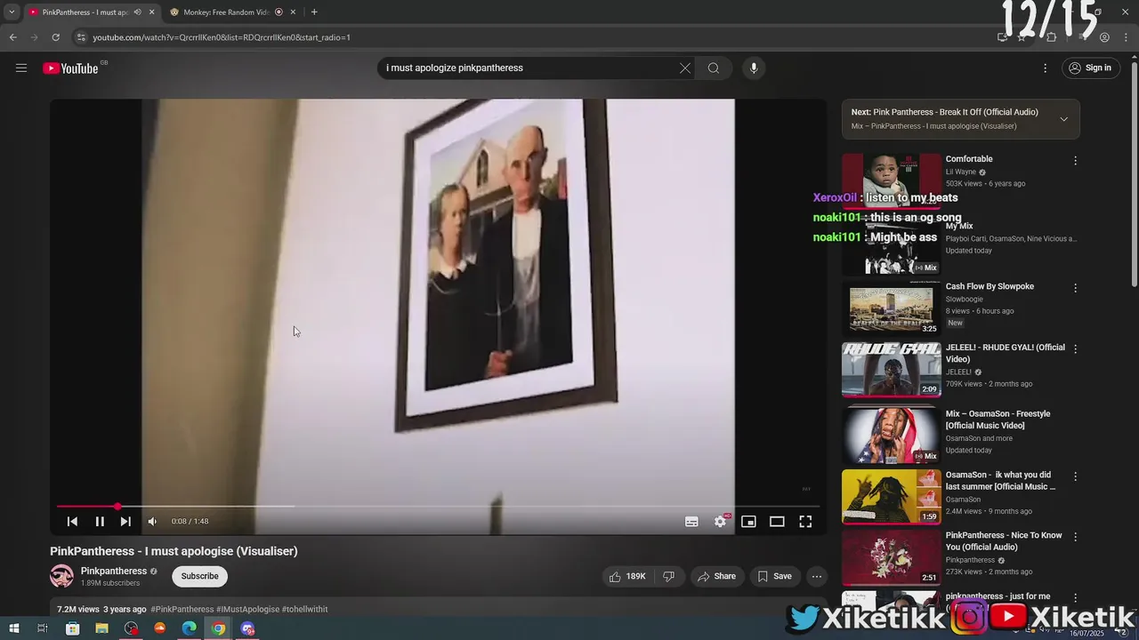1139x640 pixels.
Task: Click the magnifier search button
Action: click(714, 68)
